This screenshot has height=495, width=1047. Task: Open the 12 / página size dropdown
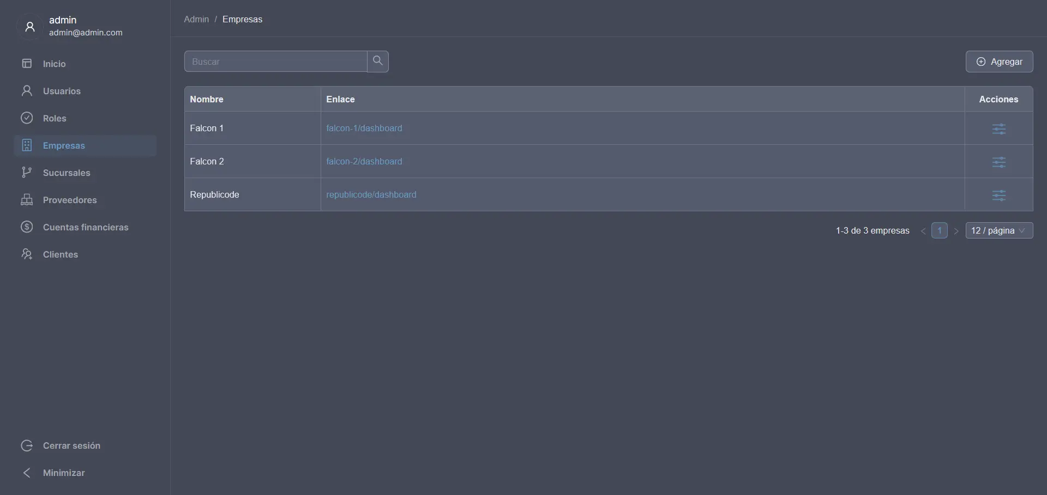999,230
